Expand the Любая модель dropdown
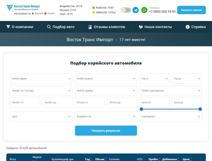The width and height of the screenshot is (212, 161). pos(106,78)
